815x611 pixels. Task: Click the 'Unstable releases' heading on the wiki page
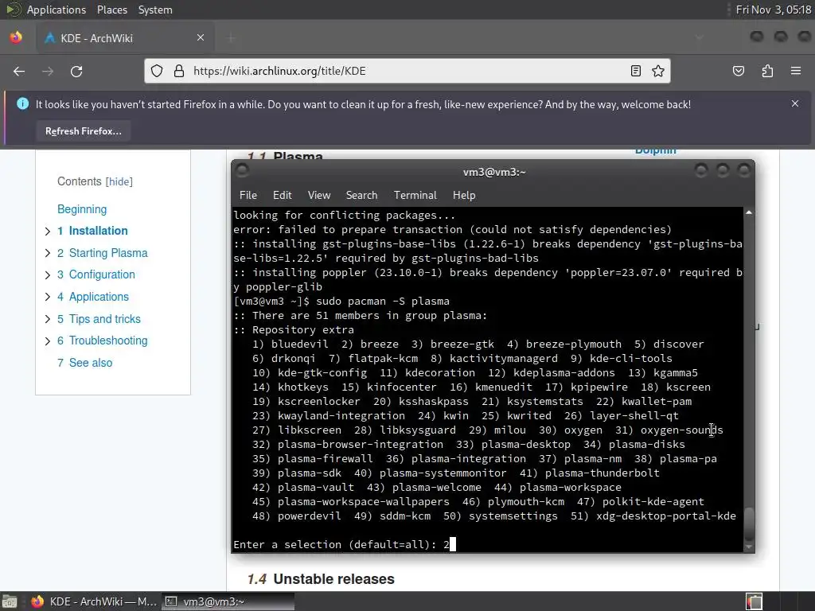[x=333, y=579]
